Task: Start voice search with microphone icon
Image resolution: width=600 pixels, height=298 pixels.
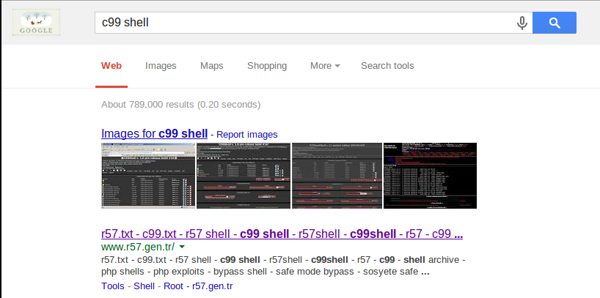Action: (522, 23)
